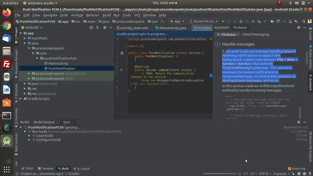Viewport: 313px width, 176px height.
Task: Hide the Assistant panel with minus icon
Action: [305, 27]
